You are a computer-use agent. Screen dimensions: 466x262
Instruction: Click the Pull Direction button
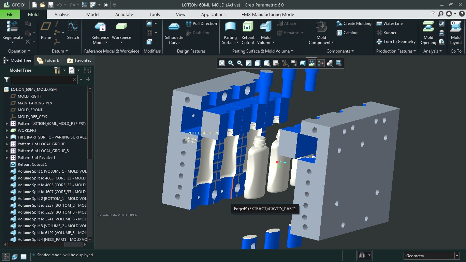pyautogui.click(x=201, y=24)
